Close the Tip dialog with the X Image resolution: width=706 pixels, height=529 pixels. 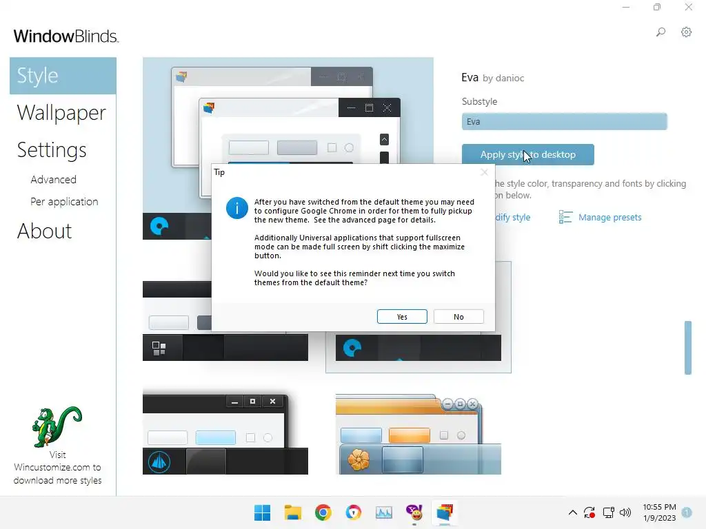pyautogui.click(x=484, y=172)
